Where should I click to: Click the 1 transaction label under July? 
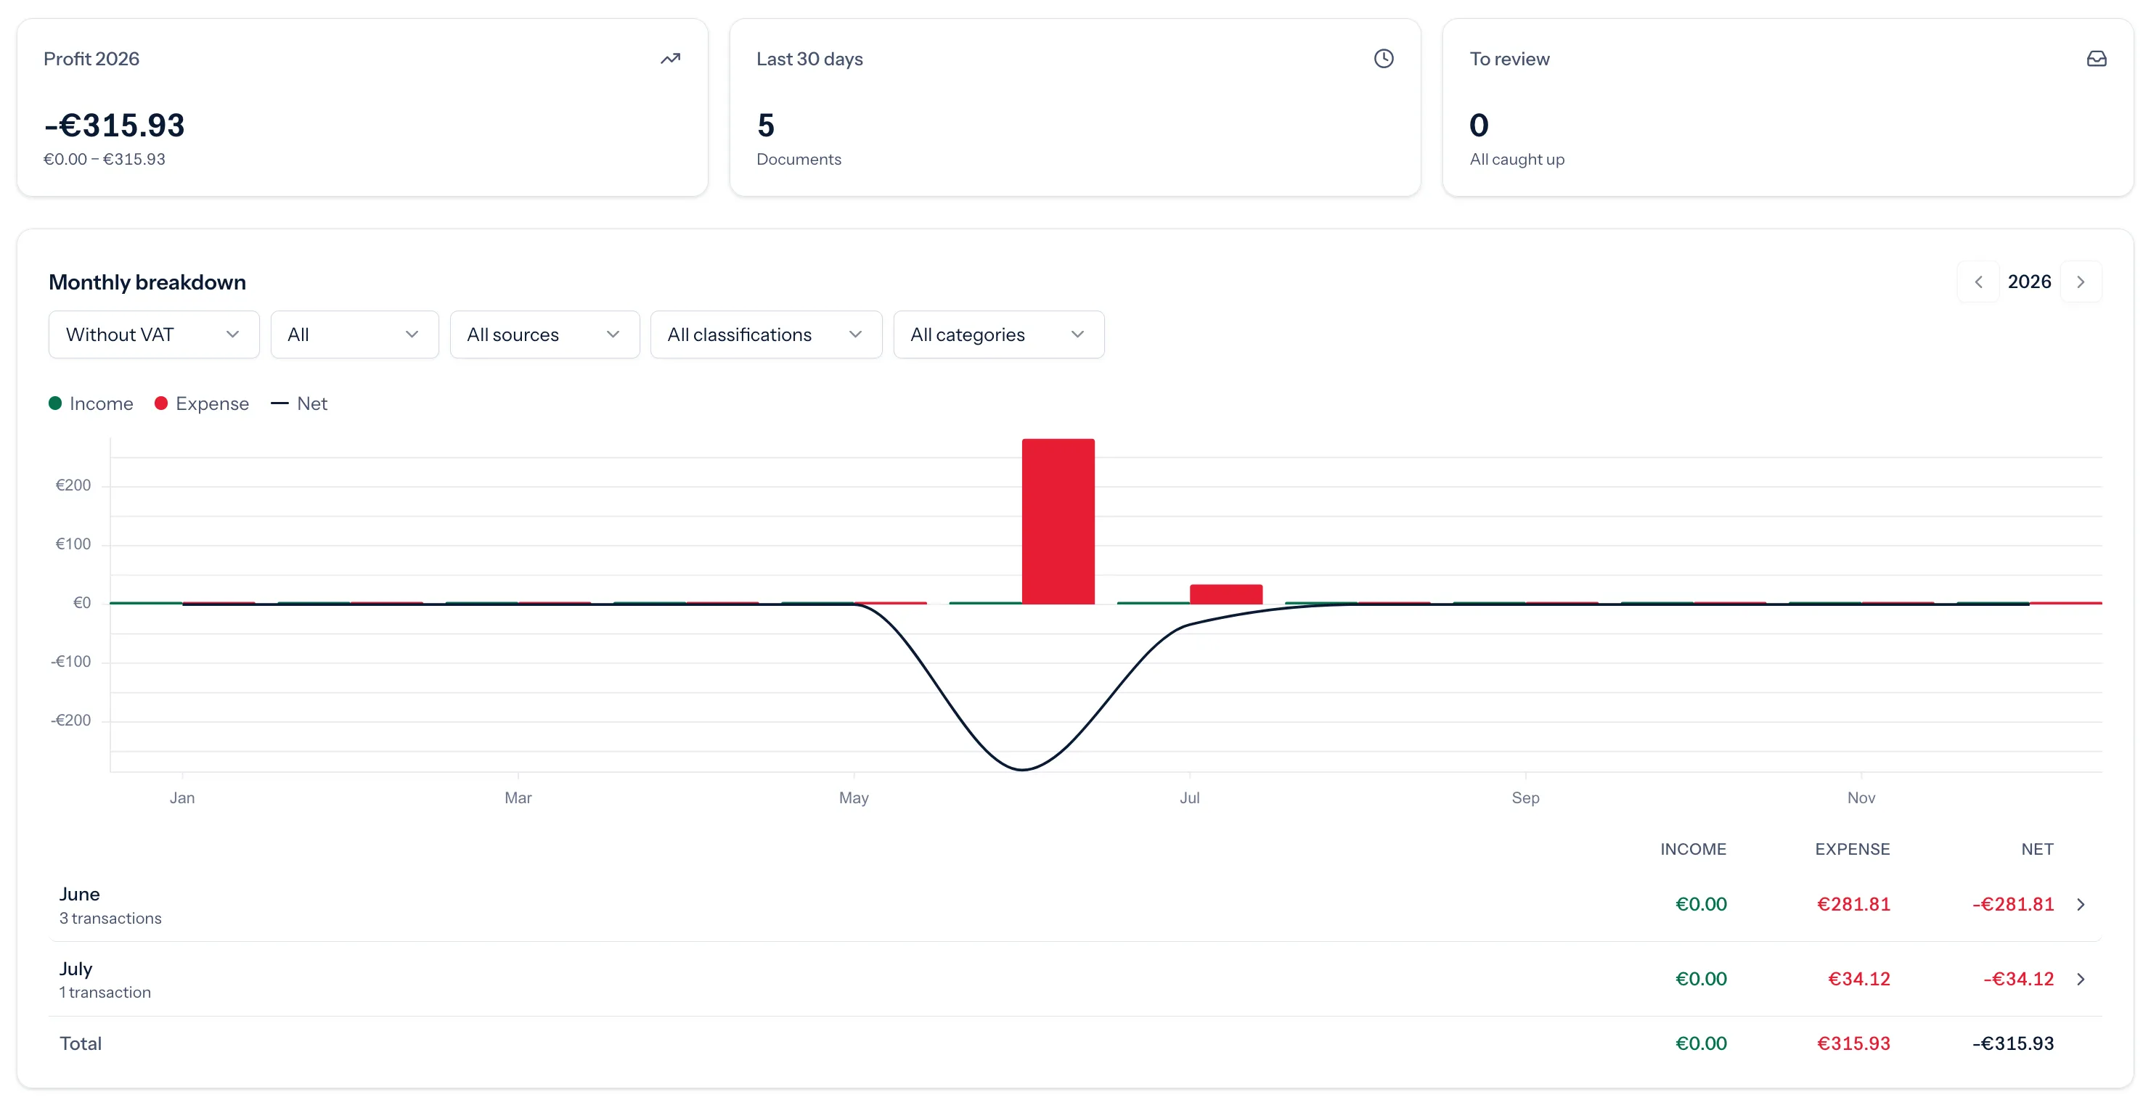coord(105,992)
